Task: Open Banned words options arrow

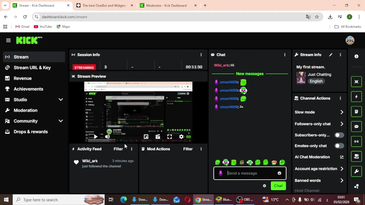Action: (x=342, y=181)
